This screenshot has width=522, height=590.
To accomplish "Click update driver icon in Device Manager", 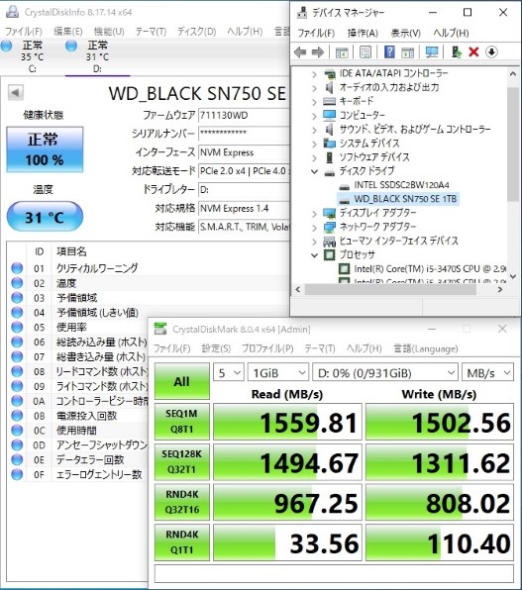I will 456,51.
